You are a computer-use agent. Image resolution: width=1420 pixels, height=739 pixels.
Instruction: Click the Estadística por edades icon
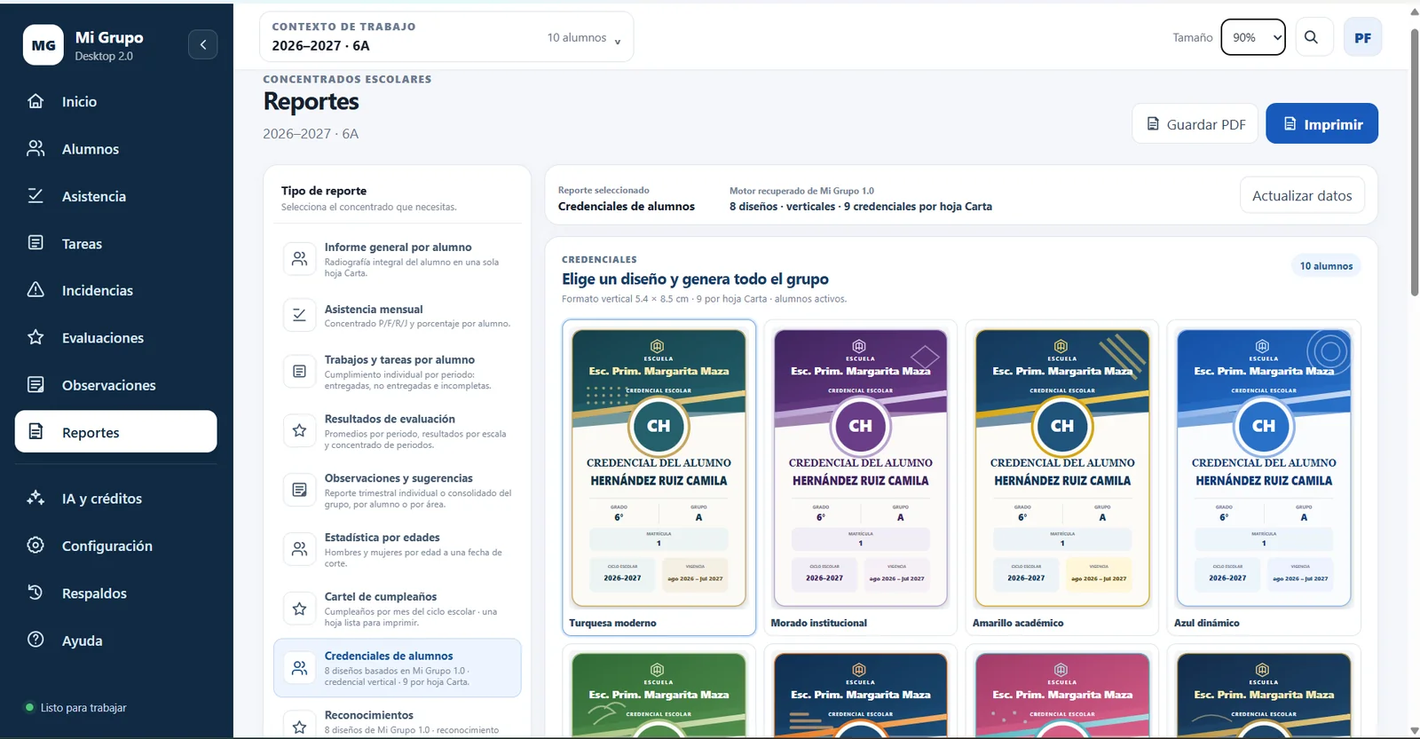point(299,549)
